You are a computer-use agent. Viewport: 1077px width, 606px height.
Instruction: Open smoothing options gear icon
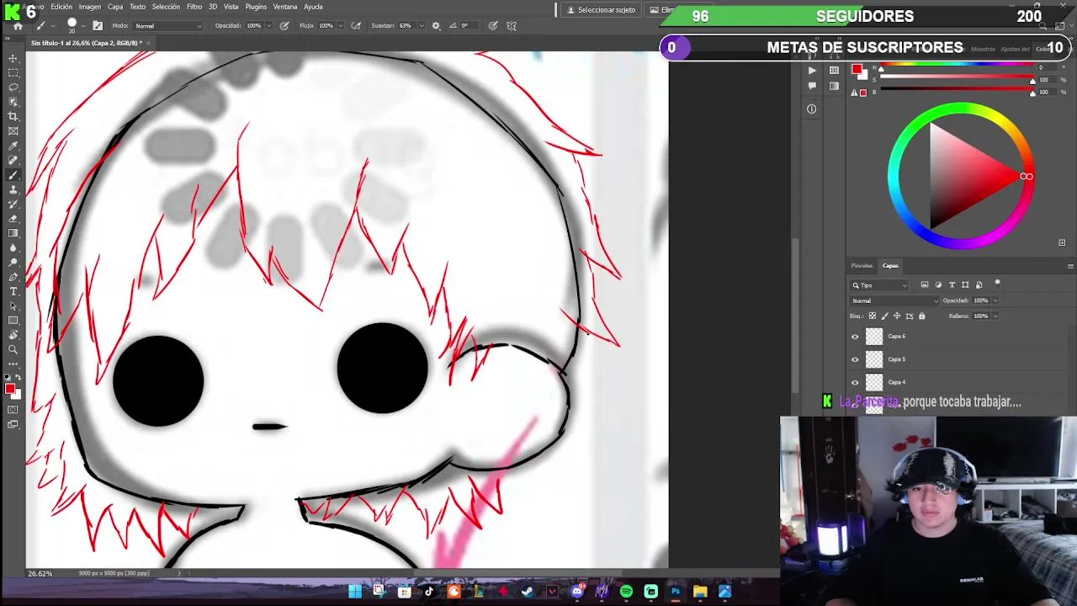436,26
